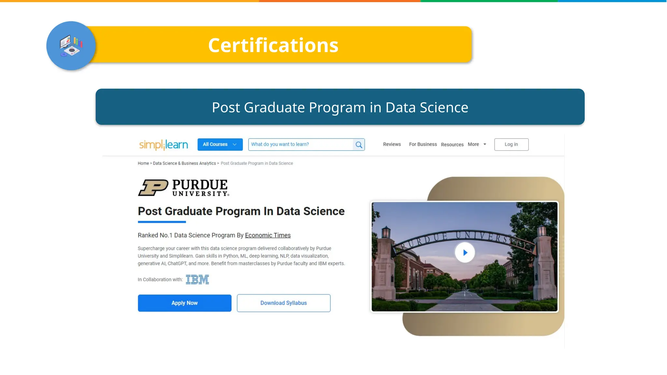Play the Purdue University campus video
Screen dimensions: 667x375
[x=465, y=253]
